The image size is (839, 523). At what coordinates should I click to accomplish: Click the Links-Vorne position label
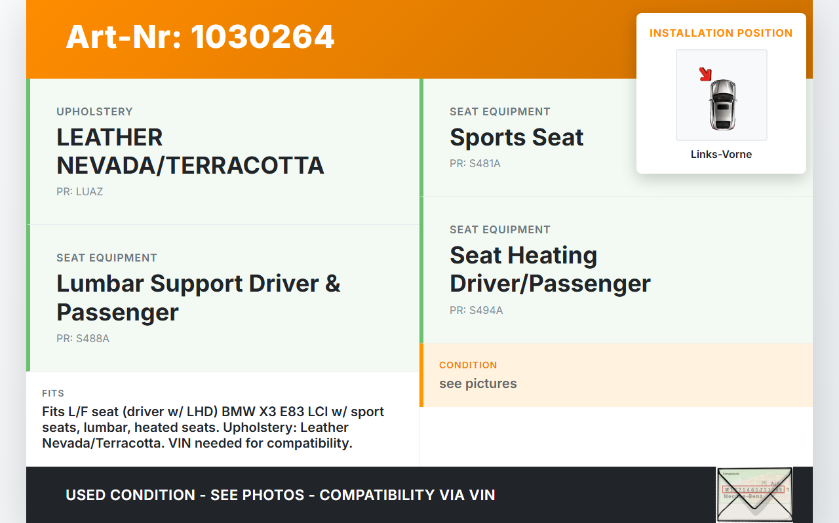721,155
